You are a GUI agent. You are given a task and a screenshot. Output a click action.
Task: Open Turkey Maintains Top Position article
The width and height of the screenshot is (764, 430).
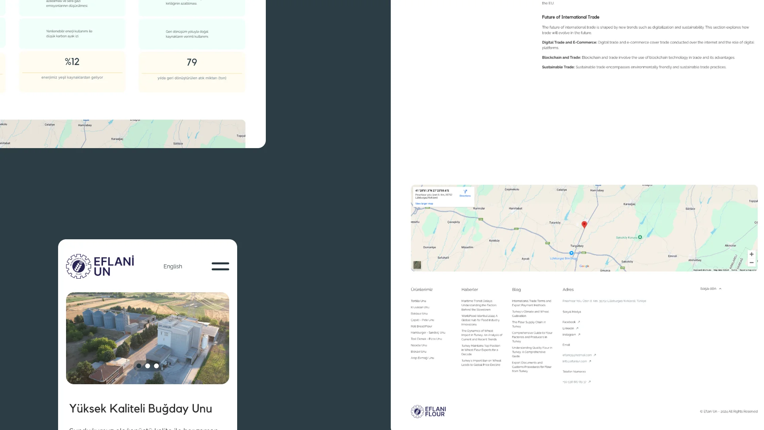(481, 350)
